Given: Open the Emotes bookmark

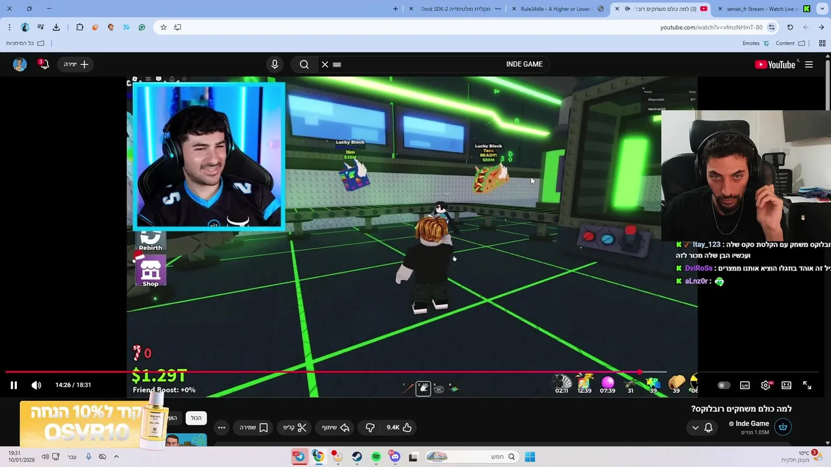Looking at the screenshot, I should coord(756,43).
